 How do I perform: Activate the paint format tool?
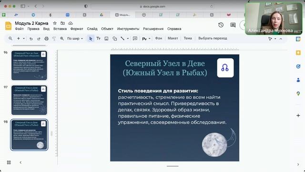[54, 39]
